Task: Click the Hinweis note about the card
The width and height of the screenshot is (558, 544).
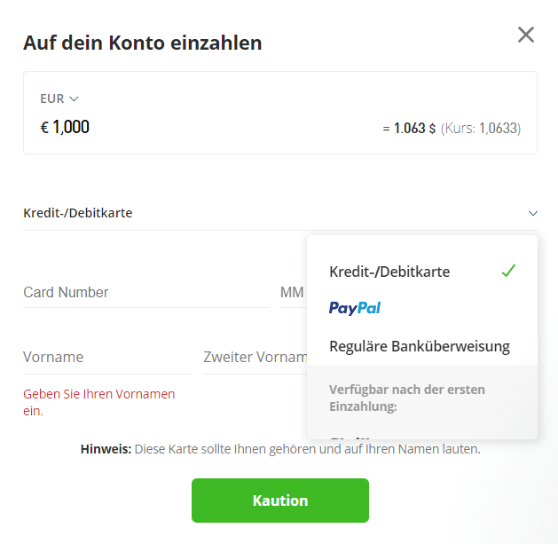Action: click(x=280, y=449)
